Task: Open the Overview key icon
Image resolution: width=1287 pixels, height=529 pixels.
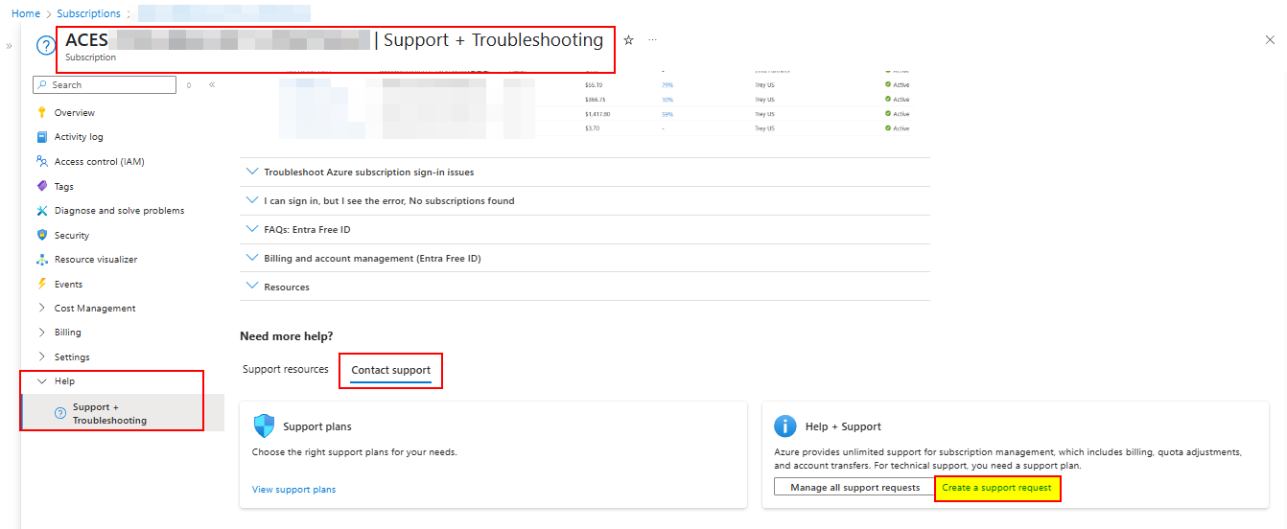Action: [x=41, y=112]
